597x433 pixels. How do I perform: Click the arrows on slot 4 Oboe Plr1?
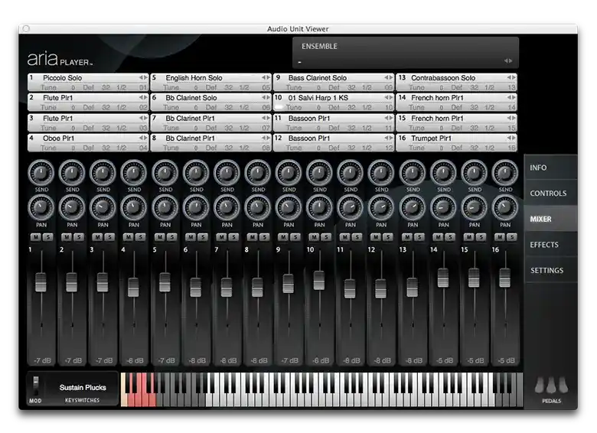(143, 138)
